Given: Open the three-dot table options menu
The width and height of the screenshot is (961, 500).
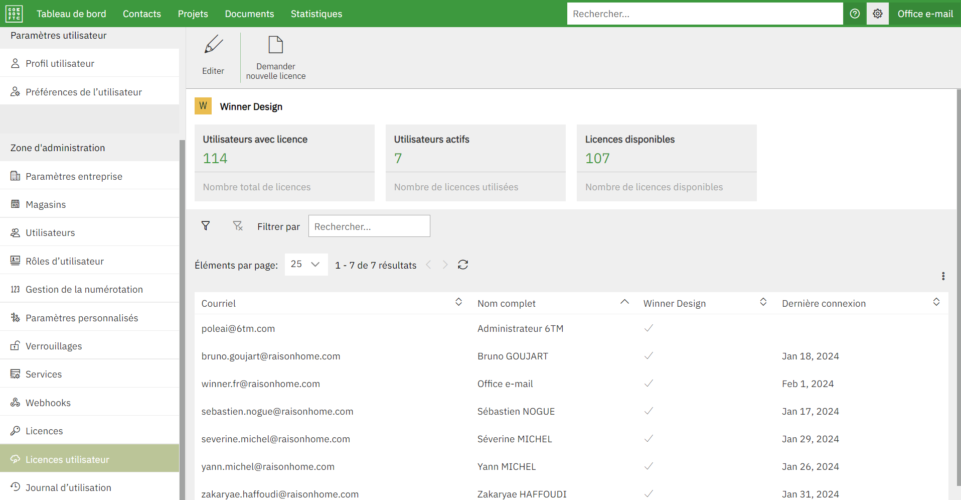Looking at the screenshot, I should [943, 276].
